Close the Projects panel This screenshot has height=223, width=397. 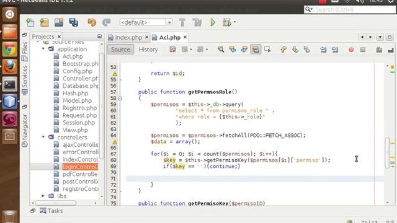[59, 37]
